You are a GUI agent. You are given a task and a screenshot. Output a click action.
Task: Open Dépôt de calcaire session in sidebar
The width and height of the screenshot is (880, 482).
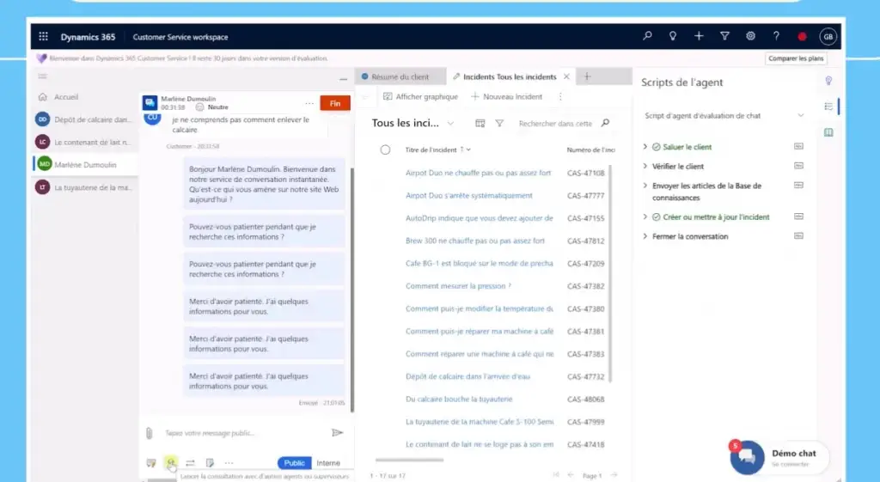84,119
